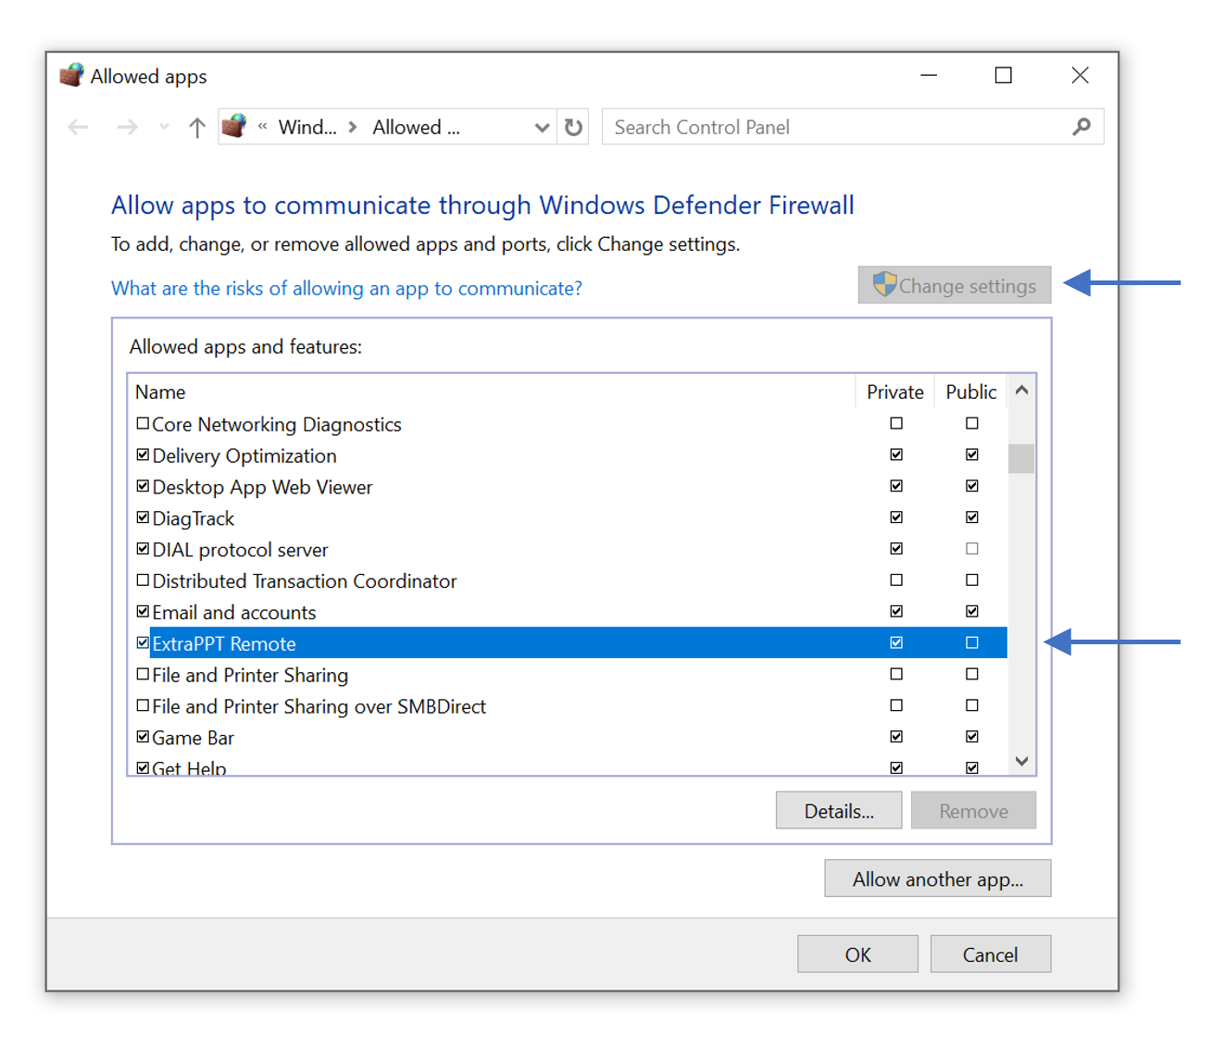Confirm with the OK button
The width and height of the screenshot is (1213, 1046).
pyautogui.click(x=857, y=954)
